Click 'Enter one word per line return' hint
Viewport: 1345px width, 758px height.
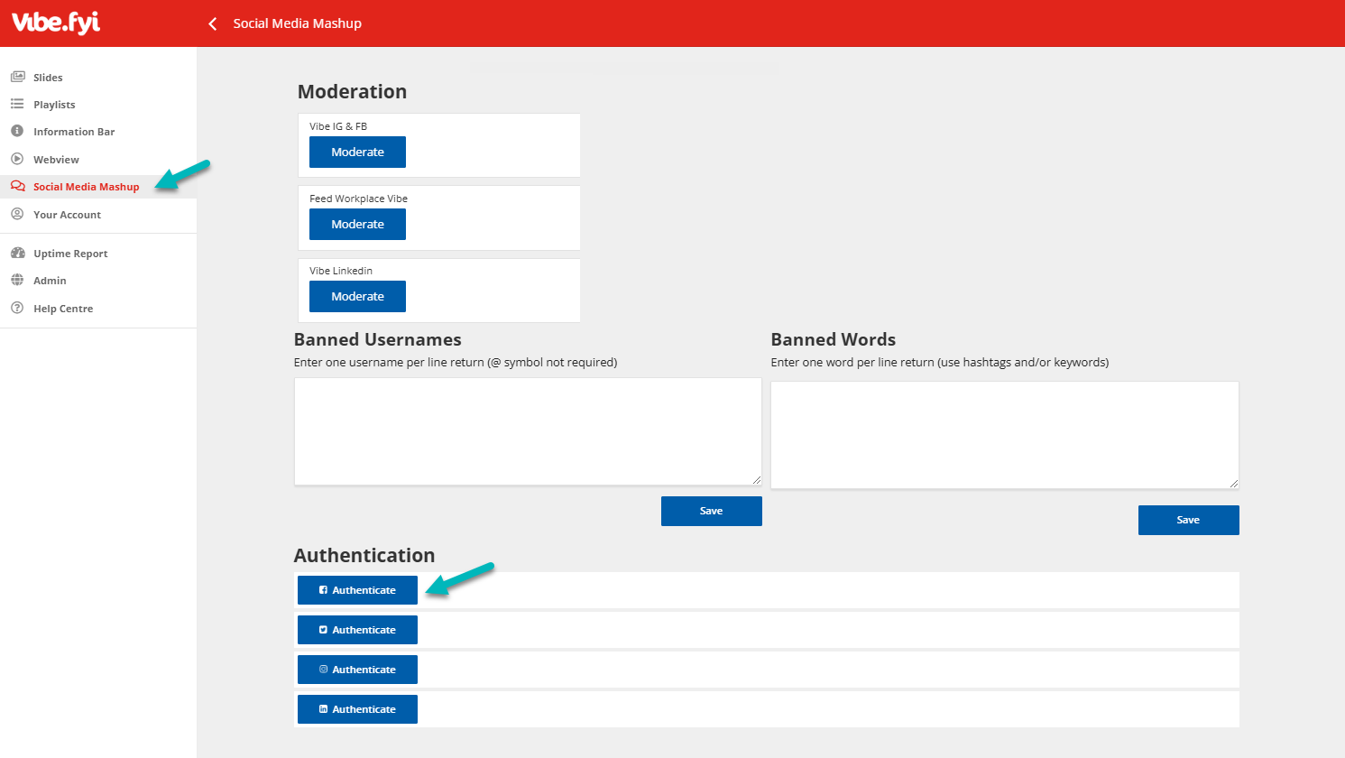(x=940, y=363)
